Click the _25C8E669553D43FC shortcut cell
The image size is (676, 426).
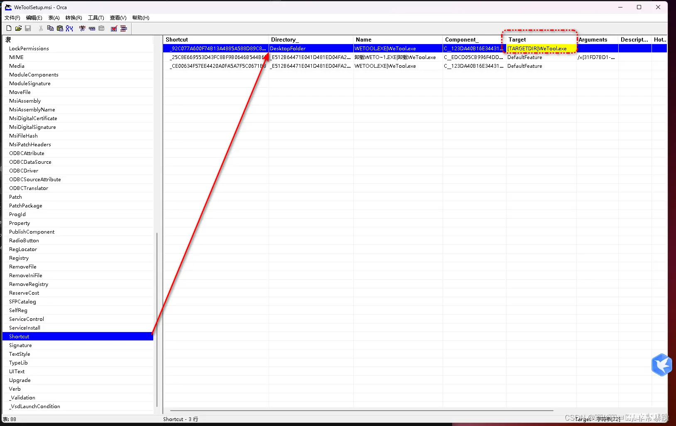click(216, 57)
